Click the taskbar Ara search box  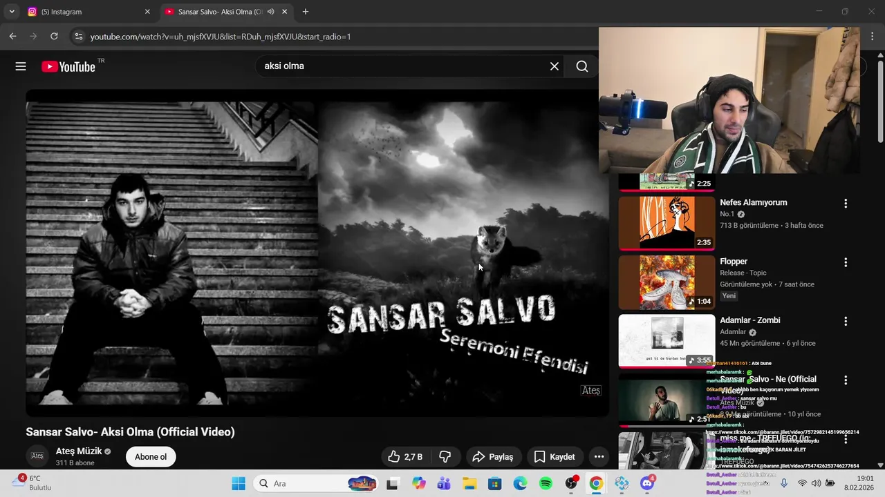coord(317,483)
